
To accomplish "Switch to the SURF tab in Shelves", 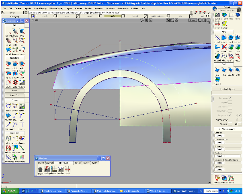I will 86,163.
